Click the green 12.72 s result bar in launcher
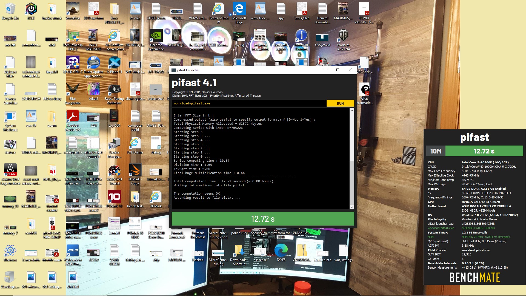 coord(263,219)
